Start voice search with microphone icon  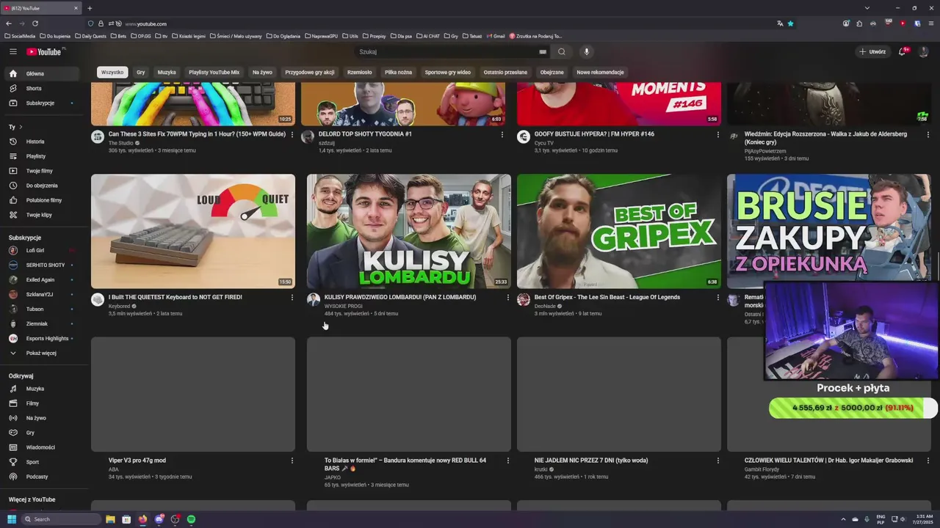click(x=586, y=51)
